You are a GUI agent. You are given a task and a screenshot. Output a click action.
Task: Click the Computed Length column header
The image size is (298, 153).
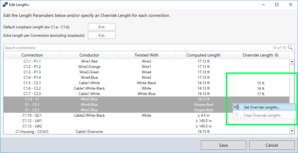[x=203, y=55]
